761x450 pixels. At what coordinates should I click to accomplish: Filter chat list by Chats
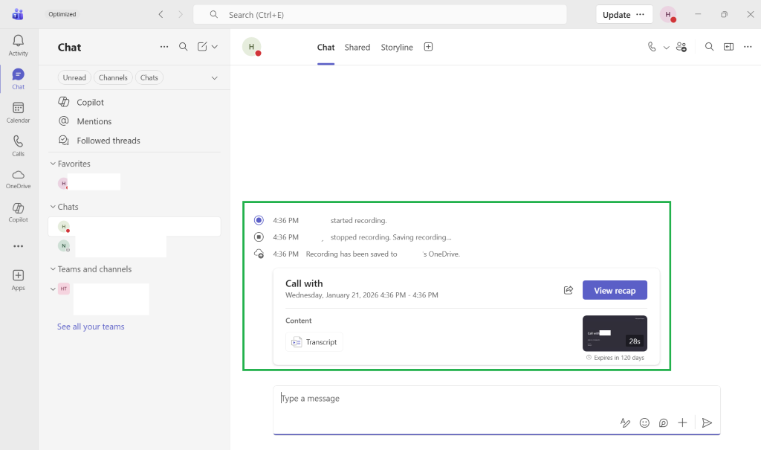click(x=149, y=78)
